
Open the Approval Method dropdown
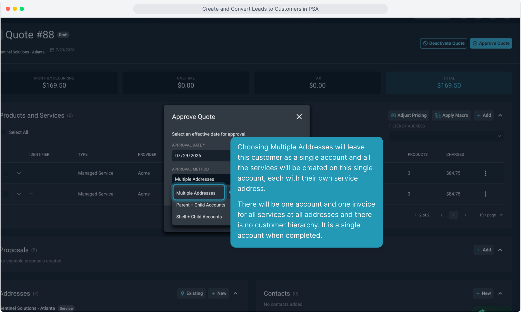pyautogui.click(x=201, y=179)
